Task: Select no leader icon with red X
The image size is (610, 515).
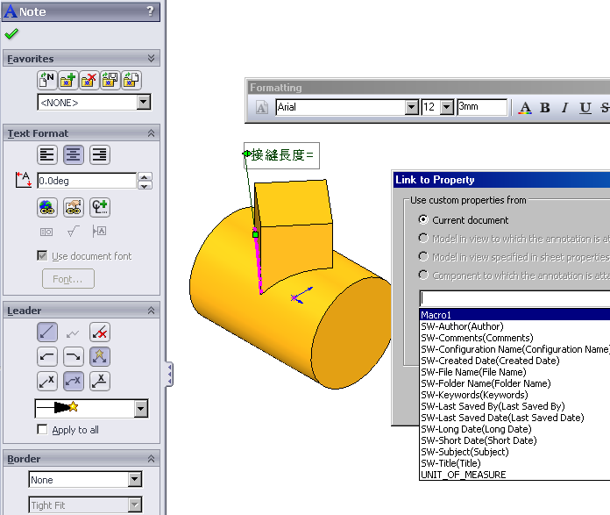Action: point(100,333)
